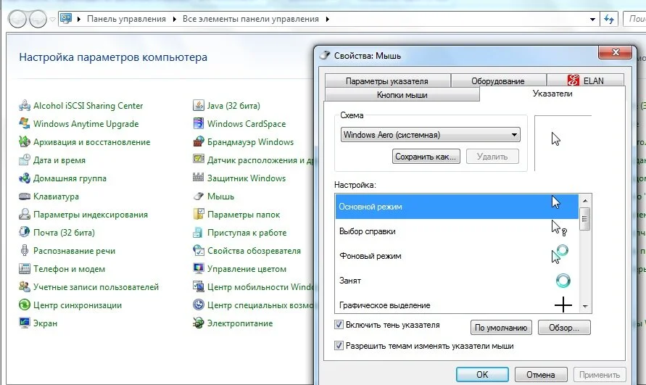Open the Центр синхронизации green icon
This screenshot has width=646, height=385.
click(x=25, y=305)
